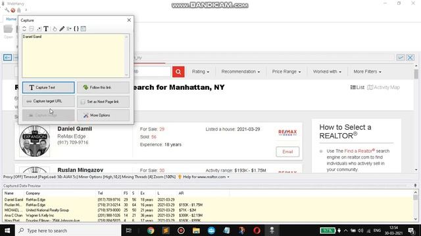Click For Sale count 29
Image resolution: width=421 pixels, height=236 pixels.
(162, 129)
